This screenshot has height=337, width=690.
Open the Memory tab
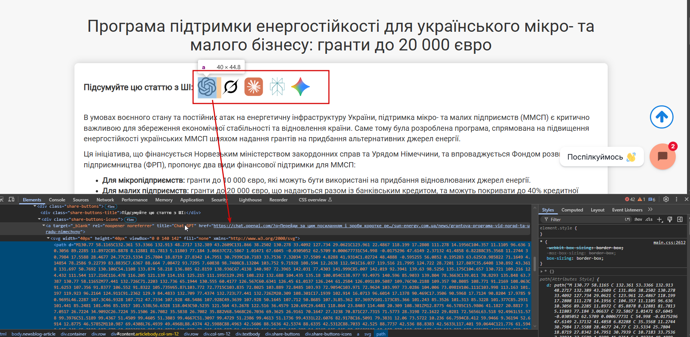coord(164,200)
